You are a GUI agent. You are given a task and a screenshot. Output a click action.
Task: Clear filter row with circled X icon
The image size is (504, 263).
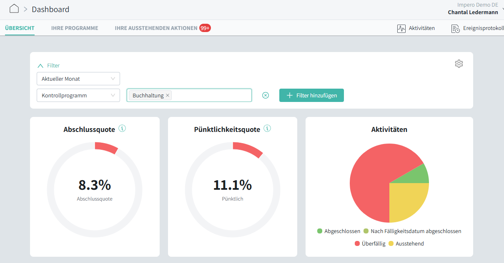[266, 95]
